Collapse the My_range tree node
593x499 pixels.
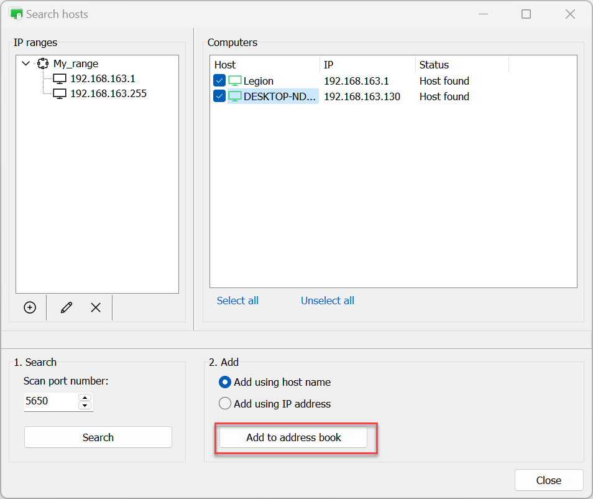[x=26, y=63]
